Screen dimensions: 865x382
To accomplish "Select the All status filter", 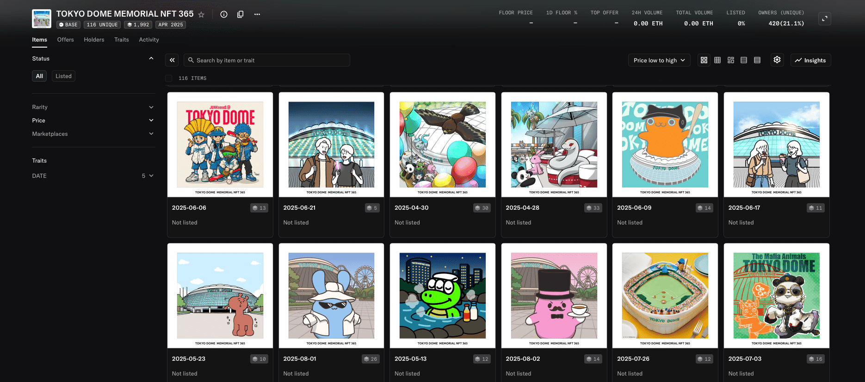I will [x=39, y=76].
